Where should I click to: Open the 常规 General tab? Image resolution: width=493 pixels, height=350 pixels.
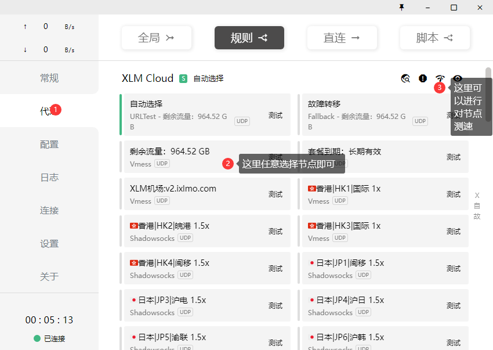49,78
